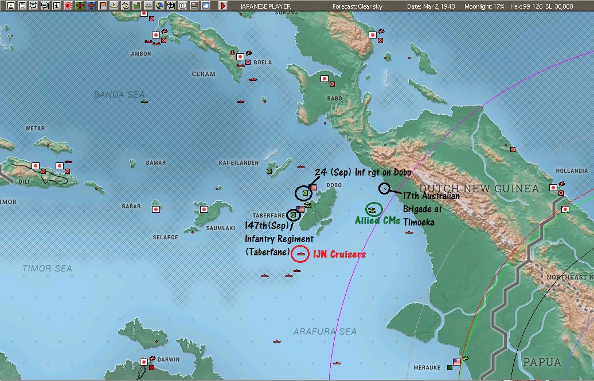Select the Japanese flag at Saumlaki
This screenshot has height=381, width=594.
tap(204, 209)
